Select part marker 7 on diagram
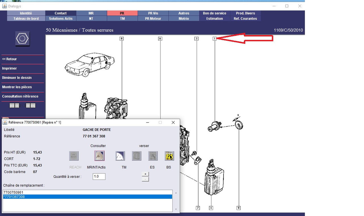Image resolution: width=364 pixels, height=216 pixels. (198, 208)
